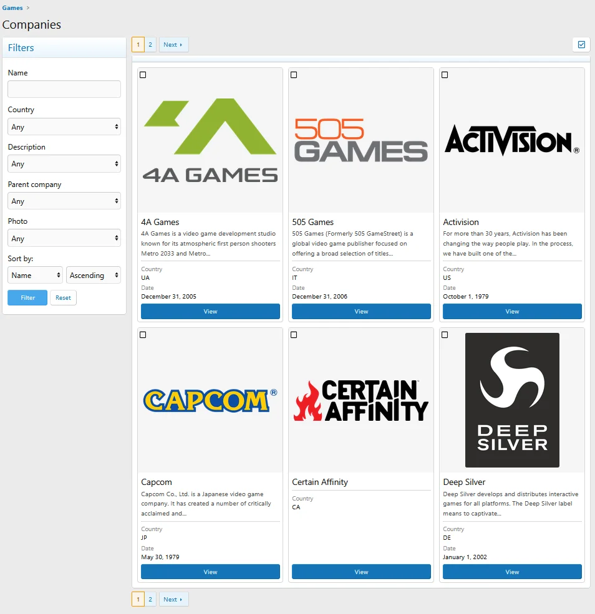Tick the 505 Games card checkbox
The image size is (595, 614).
[294, 75]
